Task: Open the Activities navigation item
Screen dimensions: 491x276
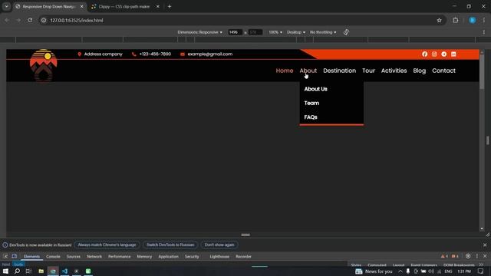Action: [x=394, y=71]
